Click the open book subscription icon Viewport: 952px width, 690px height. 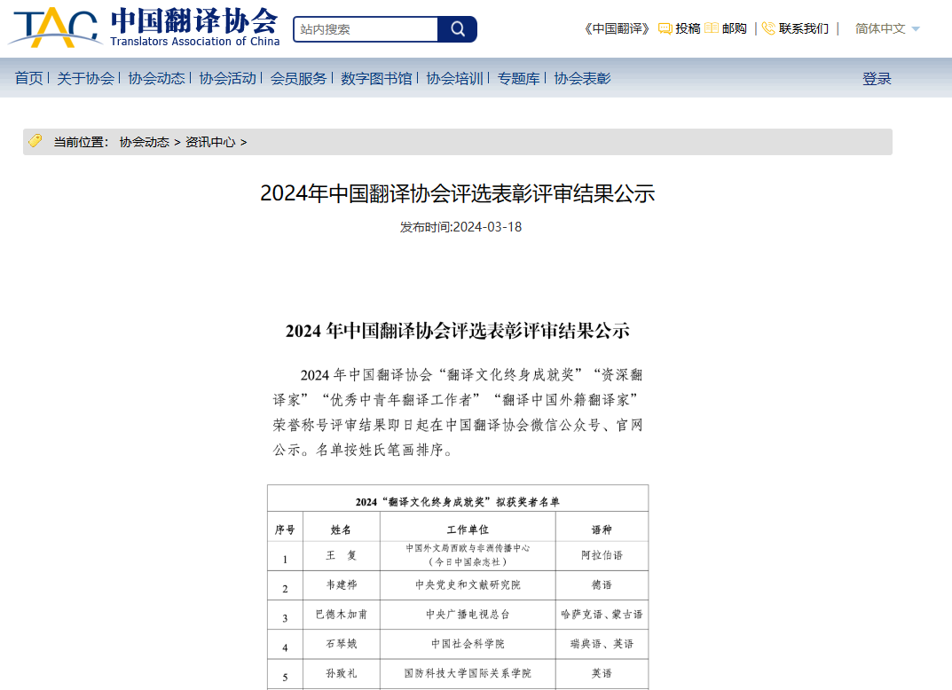(712, 28)
